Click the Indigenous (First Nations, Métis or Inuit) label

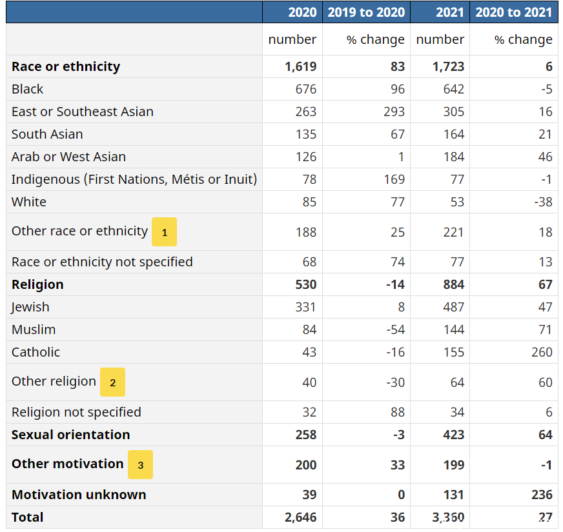(x=134, y=179)
